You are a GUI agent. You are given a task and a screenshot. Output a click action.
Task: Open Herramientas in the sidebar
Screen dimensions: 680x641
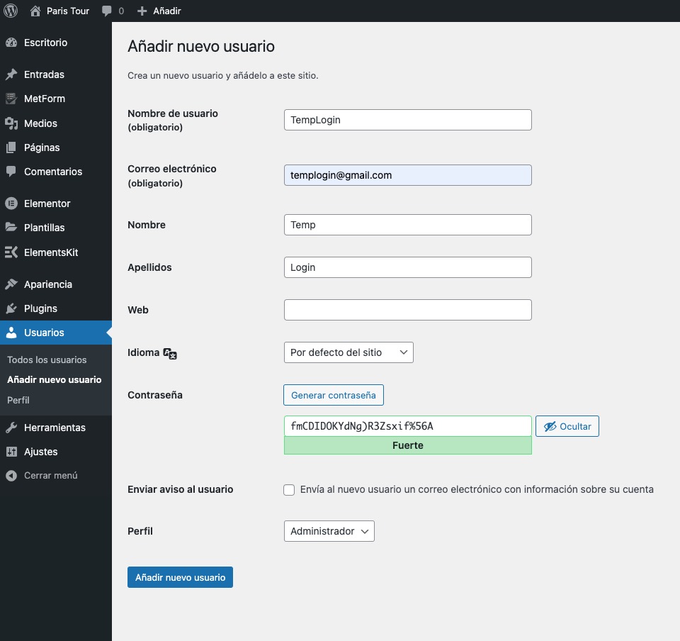55,428
